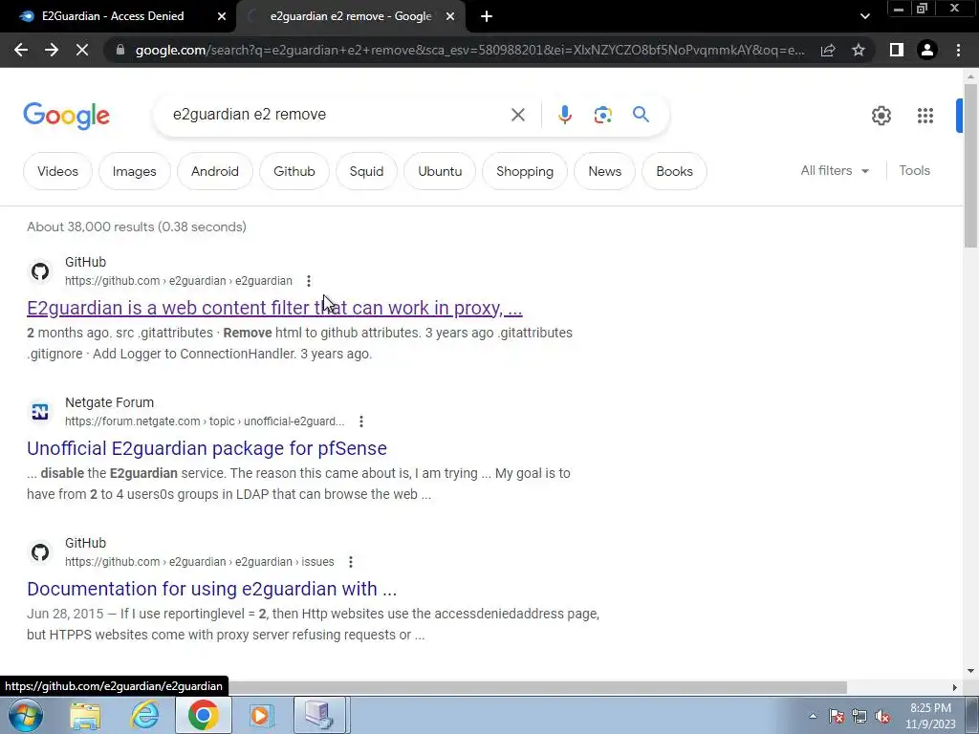This screenshot has width=979, height=734.
Task: Clear the Google search box
Action: click(517, 115)
